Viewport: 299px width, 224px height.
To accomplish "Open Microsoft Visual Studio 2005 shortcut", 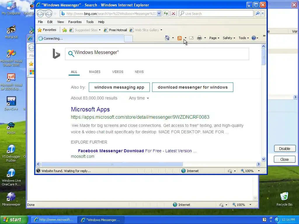I will 11,58.
